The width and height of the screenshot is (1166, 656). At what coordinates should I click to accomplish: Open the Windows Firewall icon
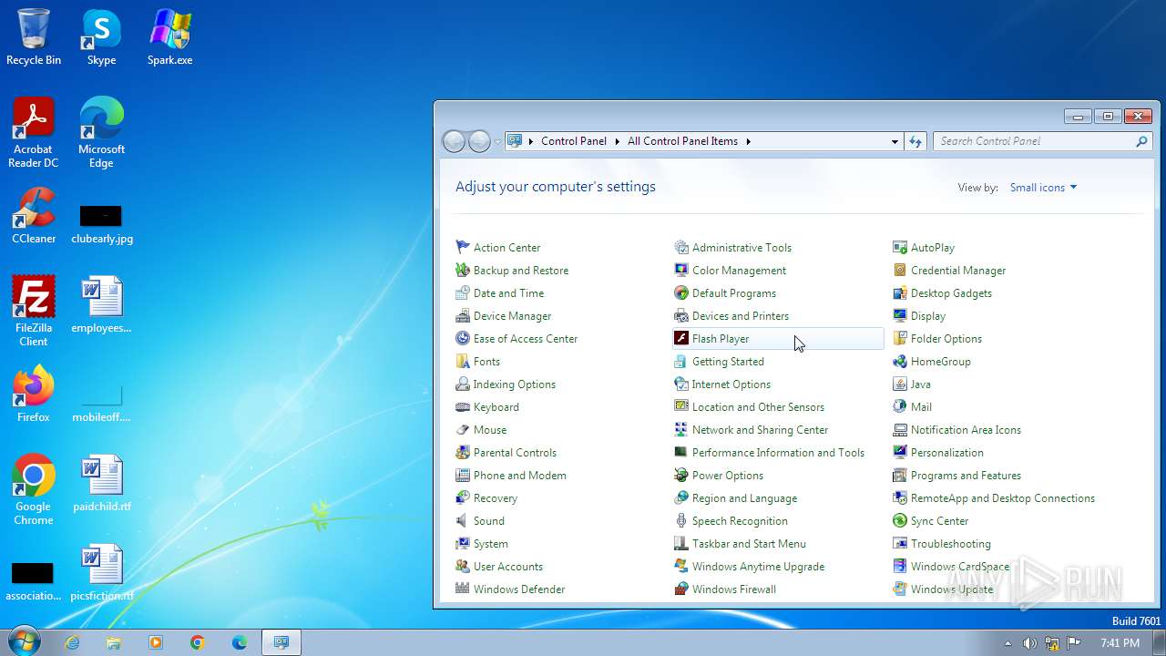(x=681, y=589)
